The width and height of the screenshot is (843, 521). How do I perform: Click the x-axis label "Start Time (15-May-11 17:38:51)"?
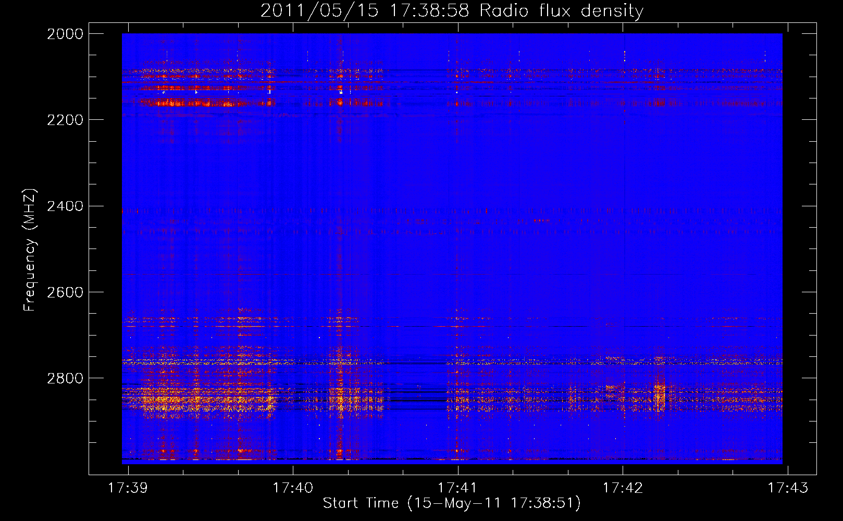[x=452, y=503]
